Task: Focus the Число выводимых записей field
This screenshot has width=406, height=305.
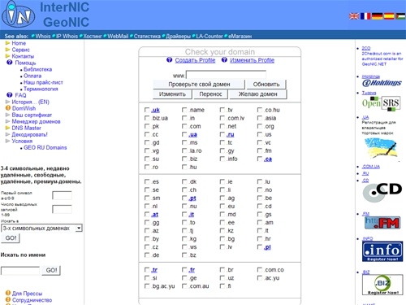Action: (62, 209)
